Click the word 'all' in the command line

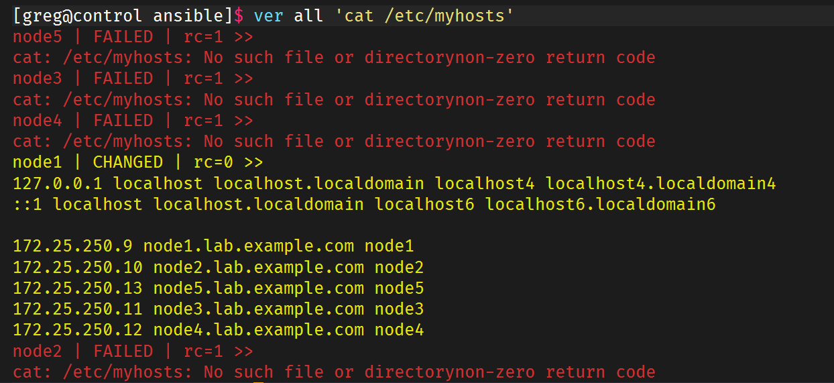pos(308,15)
